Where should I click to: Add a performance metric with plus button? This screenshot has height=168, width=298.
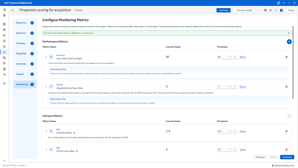pos(289,42)
